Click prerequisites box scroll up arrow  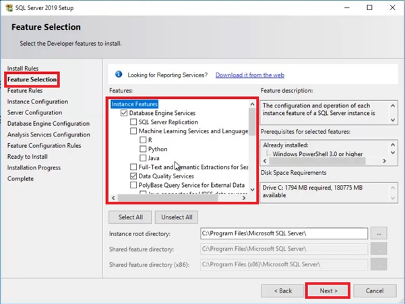pyautogui.click(x=393, y=145)
